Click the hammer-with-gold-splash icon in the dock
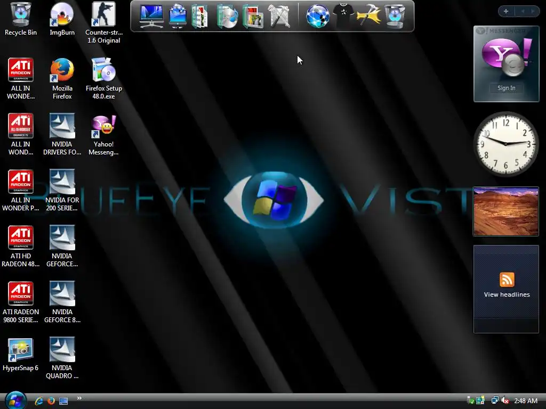This screenshot has height=409, width=546. pos(368,15)
